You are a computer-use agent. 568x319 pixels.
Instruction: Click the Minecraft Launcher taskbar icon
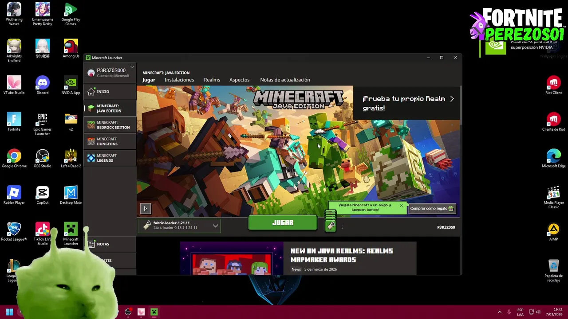pyautogui.click(x=154, y=312)
